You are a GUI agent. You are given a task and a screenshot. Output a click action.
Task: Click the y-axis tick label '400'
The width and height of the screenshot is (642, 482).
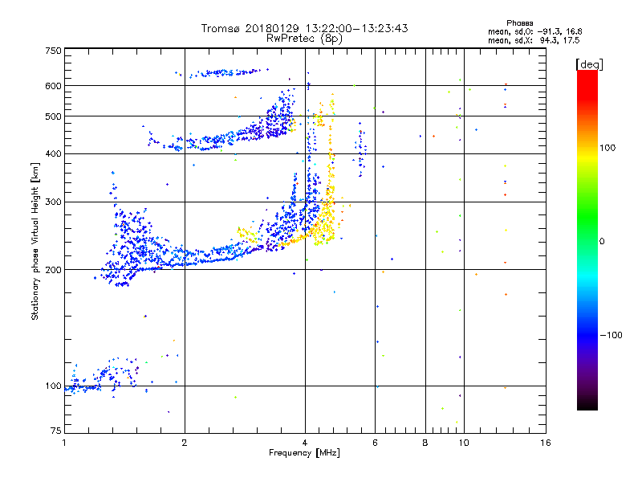click(53, 153)
